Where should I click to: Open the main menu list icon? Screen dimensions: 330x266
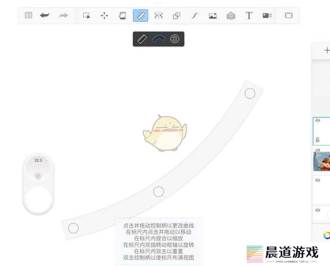click(x=28, y=16)
